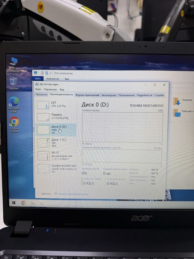Open Task Manager Параметры menu

tap(51, 90)
